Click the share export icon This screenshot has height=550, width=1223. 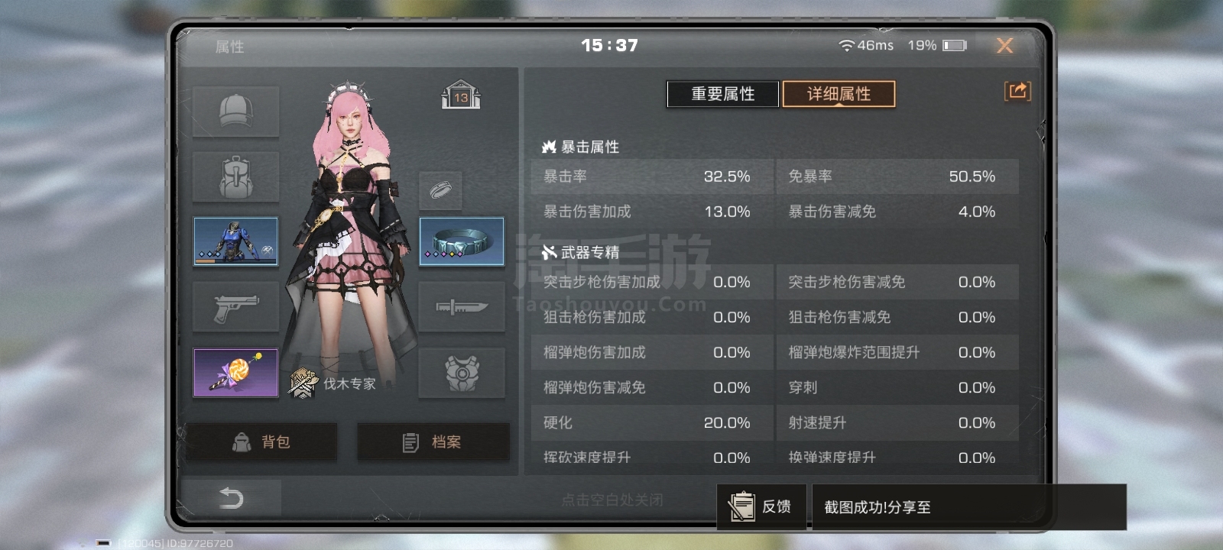(1017, 91)
